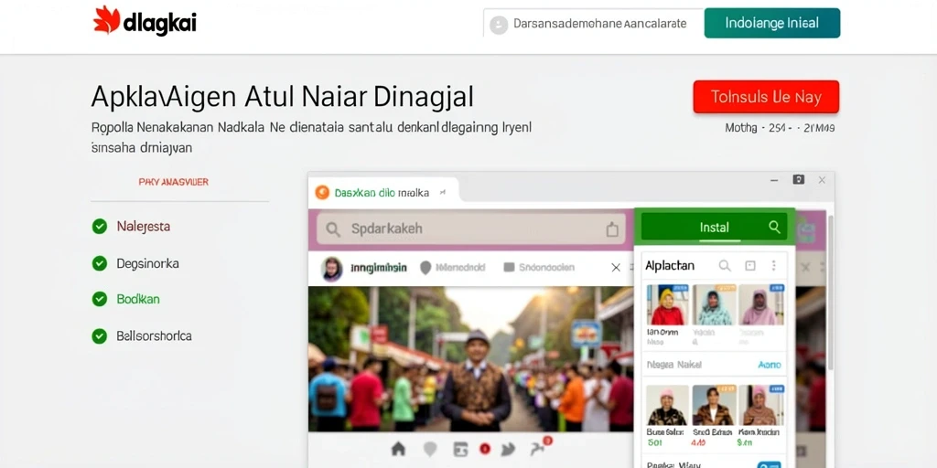Click the share icon in the Spdarkakeh bar
Screen dimensions: 937x468
click(612, 229)
